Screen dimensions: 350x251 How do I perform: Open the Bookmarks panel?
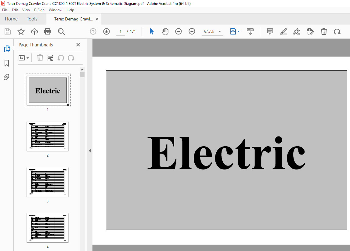pos(7,63)
